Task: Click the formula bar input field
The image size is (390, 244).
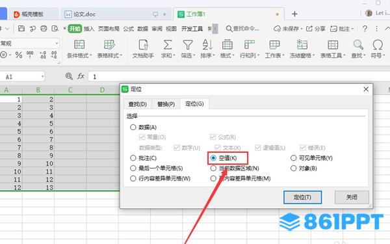Action: [x=239, y=77]
